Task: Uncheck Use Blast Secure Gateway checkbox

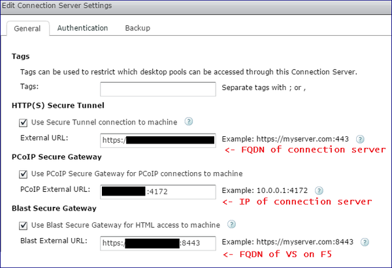Action: (x=24, y=226)
